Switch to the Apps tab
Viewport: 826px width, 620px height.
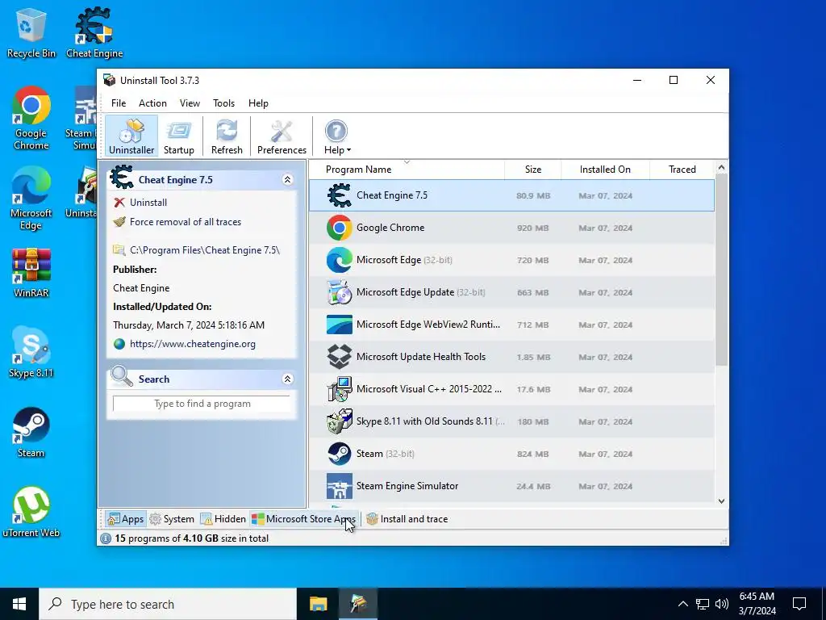point(125,519)
